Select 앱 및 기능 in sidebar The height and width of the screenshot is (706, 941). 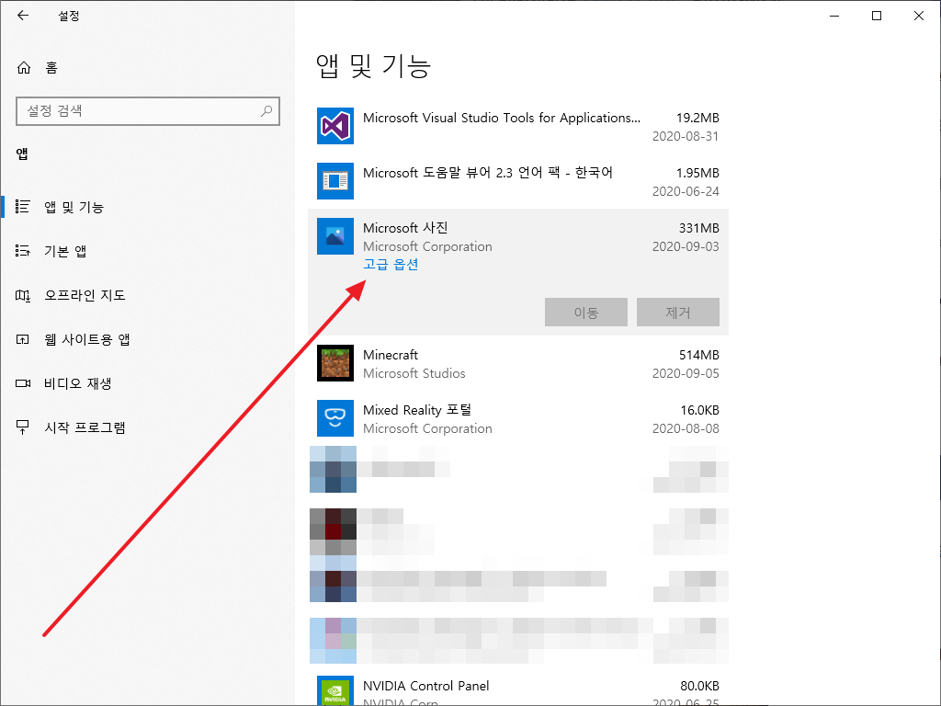(x=74, y=207)
